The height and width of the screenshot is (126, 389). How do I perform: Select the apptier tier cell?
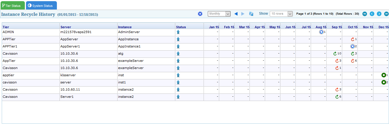click(31, 75)
